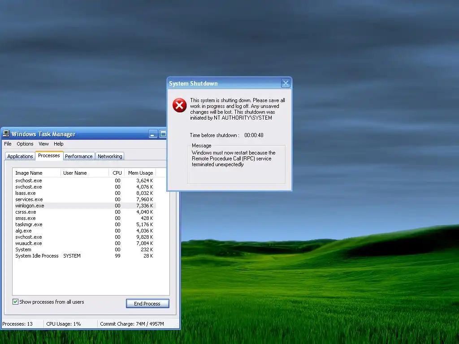
Task: Select the svchost.exe row using 3,624 K
Action: 84,181
